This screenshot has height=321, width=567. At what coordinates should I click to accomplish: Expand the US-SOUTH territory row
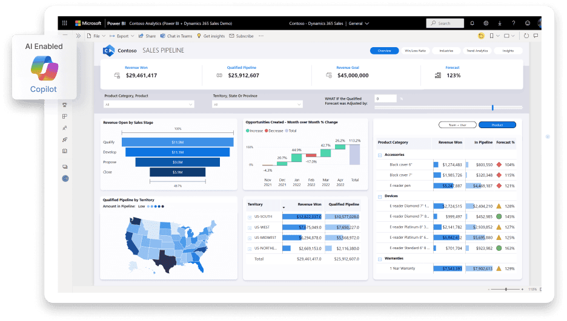click(250, 216)
